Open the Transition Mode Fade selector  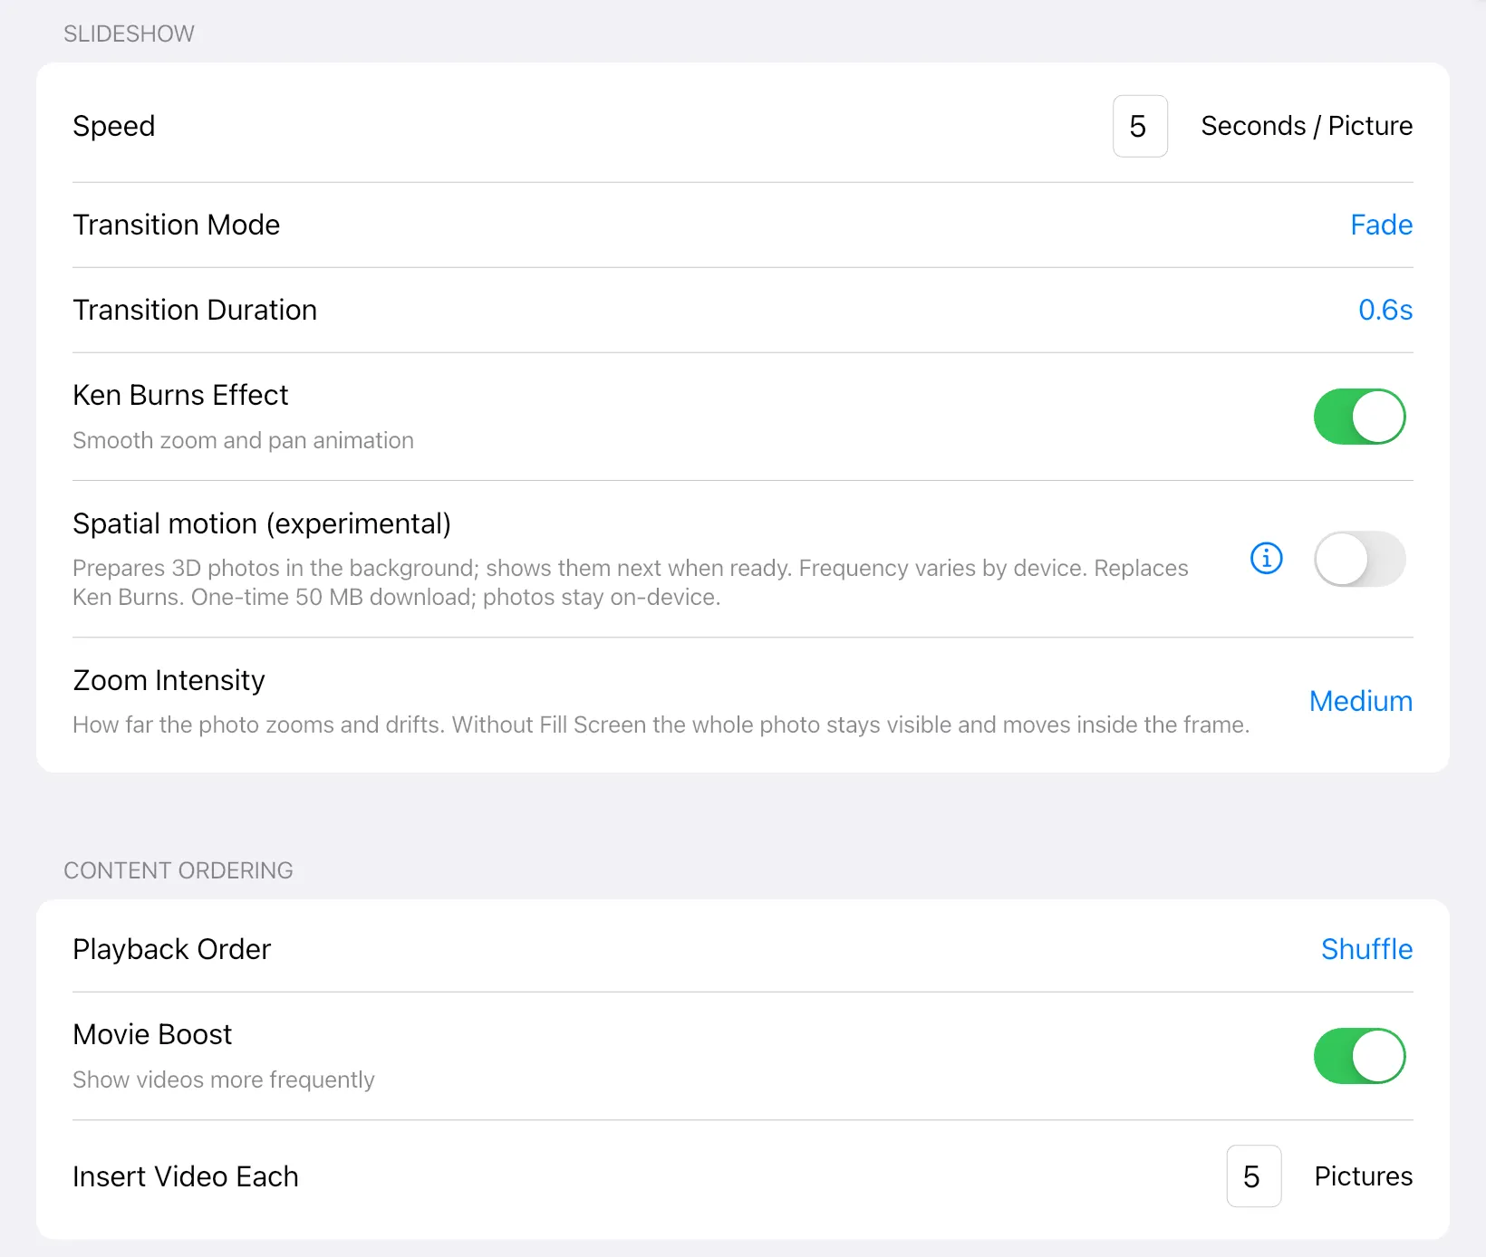click(1381, 225)
